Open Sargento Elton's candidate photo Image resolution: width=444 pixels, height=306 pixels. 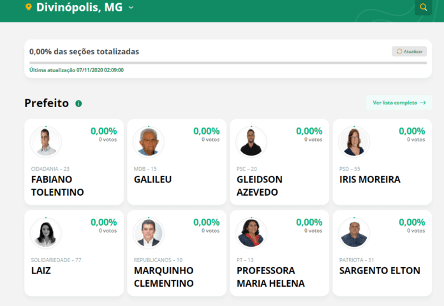pos(354,233)
